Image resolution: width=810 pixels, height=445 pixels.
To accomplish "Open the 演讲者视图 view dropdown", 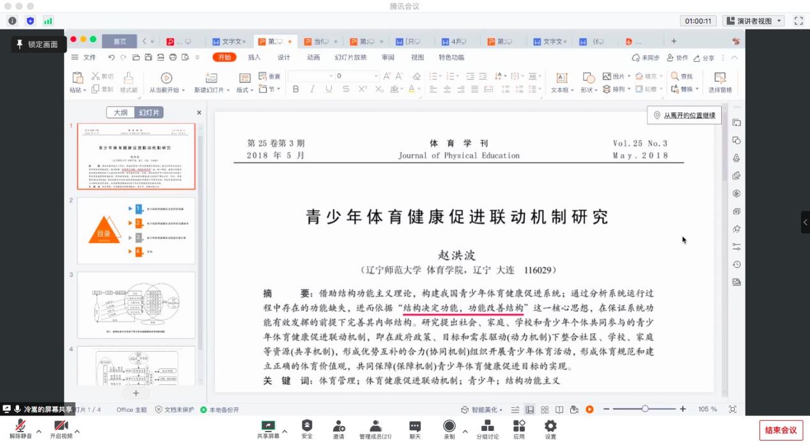I will 753,21.
